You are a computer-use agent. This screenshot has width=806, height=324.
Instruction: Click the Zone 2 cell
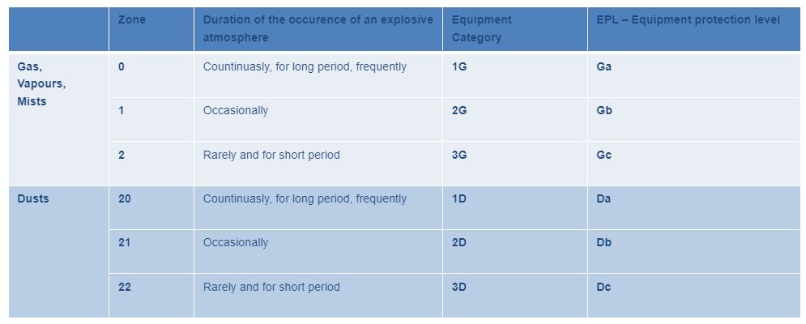pos(122,155)
